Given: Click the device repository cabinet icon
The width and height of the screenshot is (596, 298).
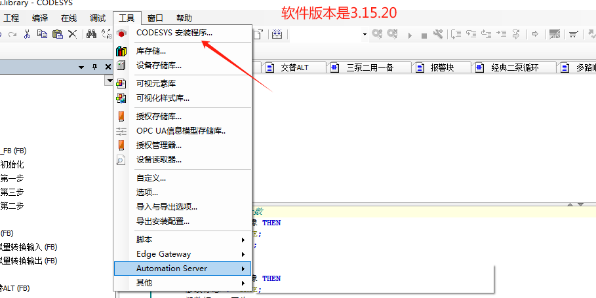Looking at the screenshot, I should (121, 65).
